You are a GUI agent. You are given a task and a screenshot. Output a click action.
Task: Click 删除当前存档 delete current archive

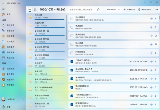(145, 9)
